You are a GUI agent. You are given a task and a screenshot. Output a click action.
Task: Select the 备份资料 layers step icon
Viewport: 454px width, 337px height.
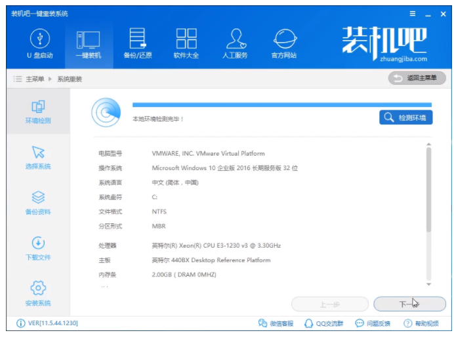tap(38, 198)
